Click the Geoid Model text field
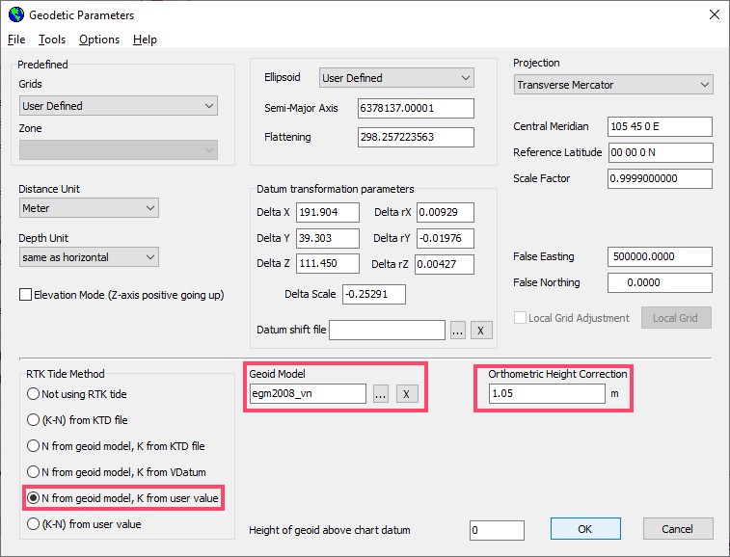Viewport: 730px width, 557px height. pyautogui.click(x=308, y=393)
